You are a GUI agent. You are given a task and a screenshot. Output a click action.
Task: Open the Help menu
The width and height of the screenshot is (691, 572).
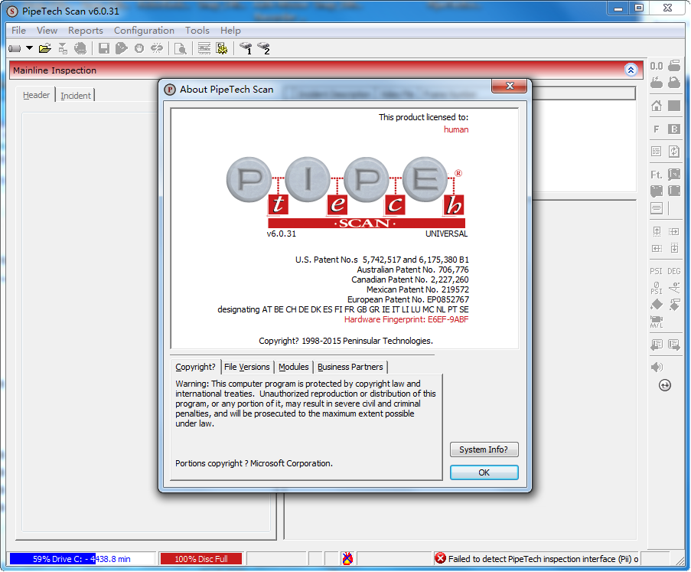point(230,31)
